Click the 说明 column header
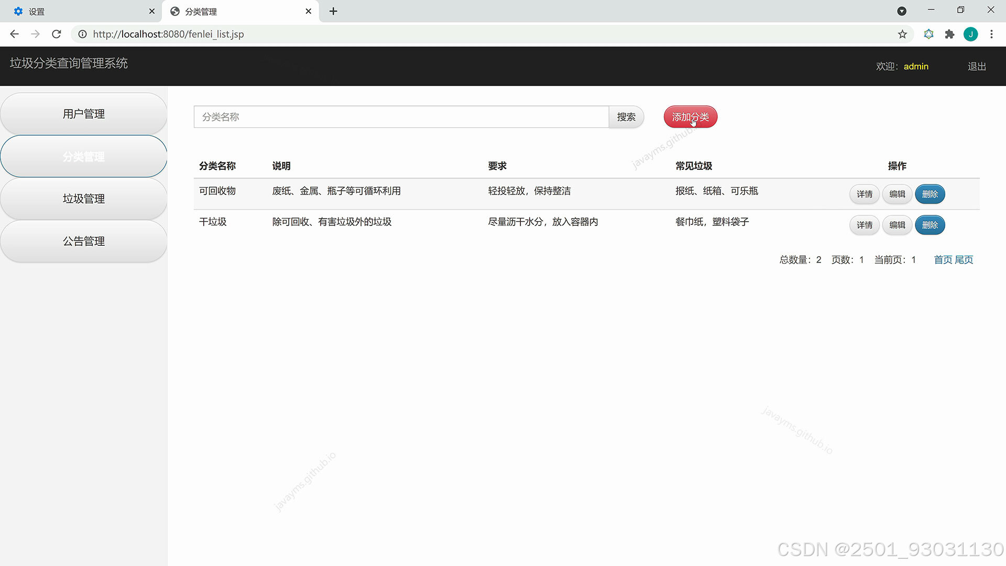Screen dimensions: 1006x566 (x=281, y=166)
